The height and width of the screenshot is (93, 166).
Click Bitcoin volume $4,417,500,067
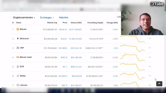click(x=75, y=29)
